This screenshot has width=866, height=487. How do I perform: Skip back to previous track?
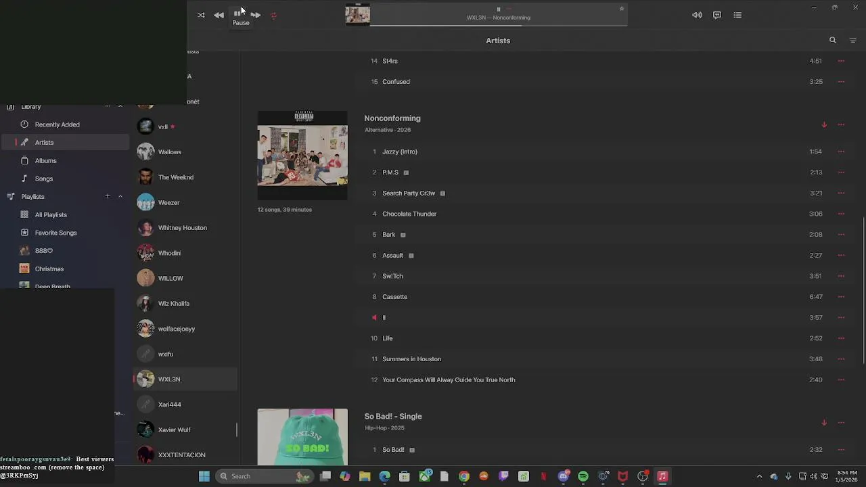pos(219,15)
